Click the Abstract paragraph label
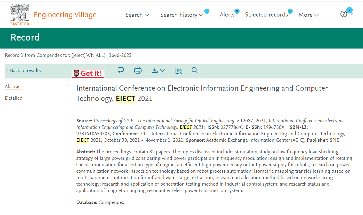 coord(86,152)
